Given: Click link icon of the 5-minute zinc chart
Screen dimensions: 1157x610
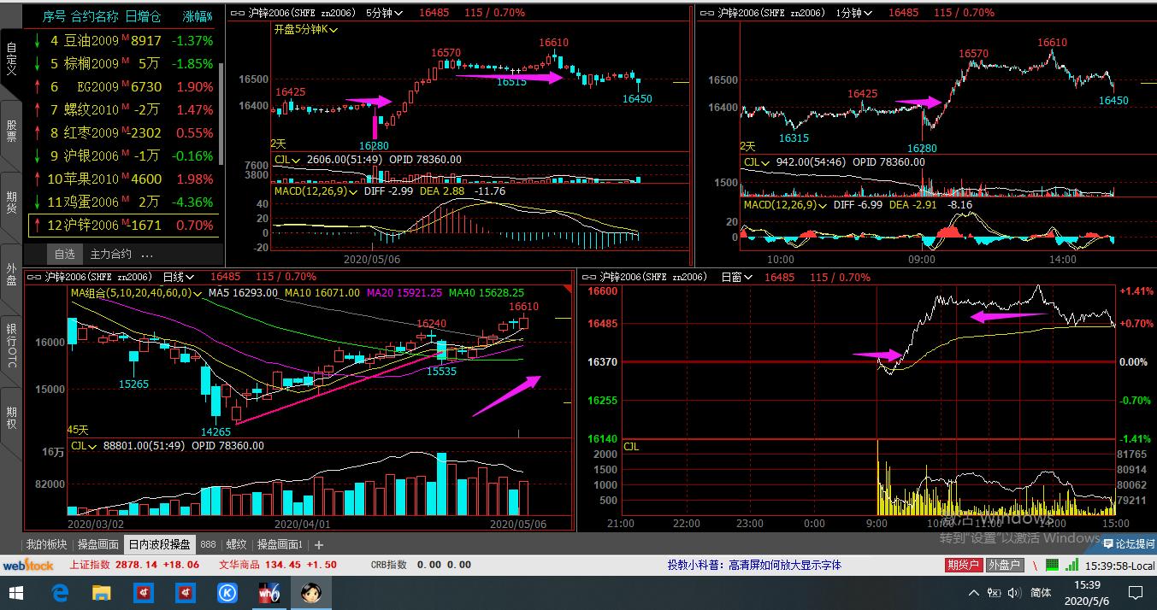Looking at the screenshot, I should 237,13.
